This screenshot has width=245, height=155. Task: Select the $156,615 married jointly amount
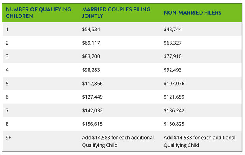tap(92, 124)
